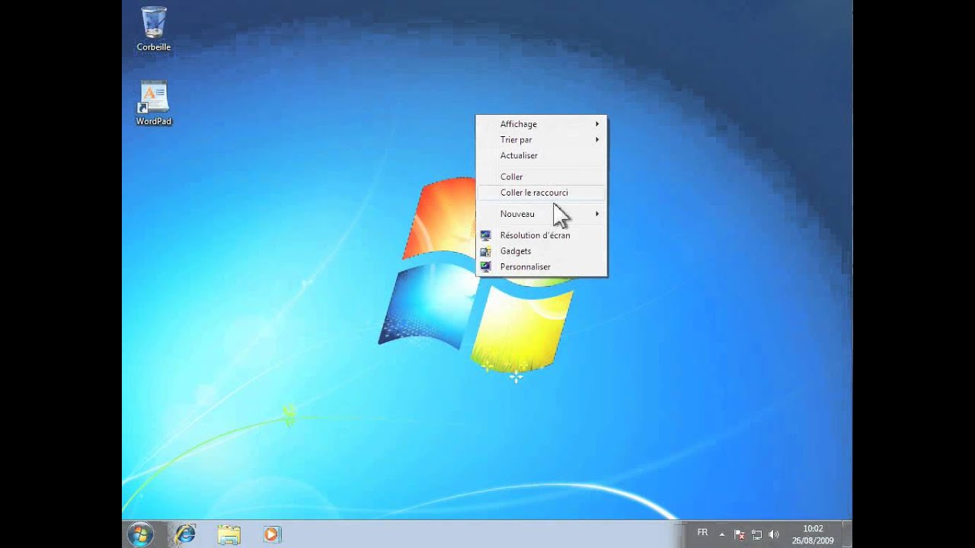975x548 pixels.
Task: Open the volume speaker tray icon
Action: pos(775,534)
